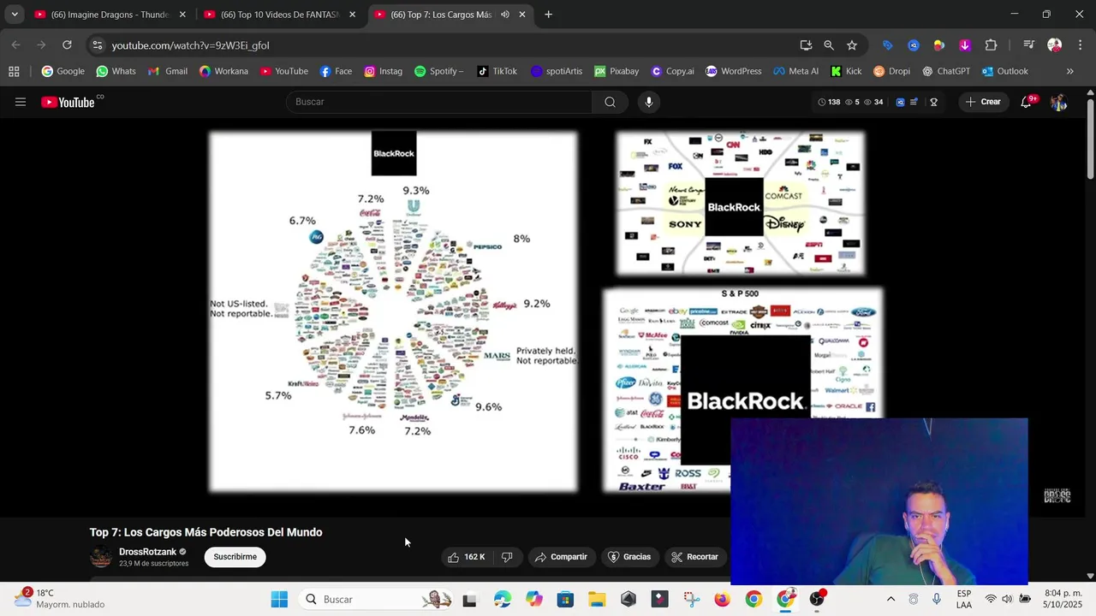Open the ChatGPT bookmark

pyautogui.click(x=945, y=71)
